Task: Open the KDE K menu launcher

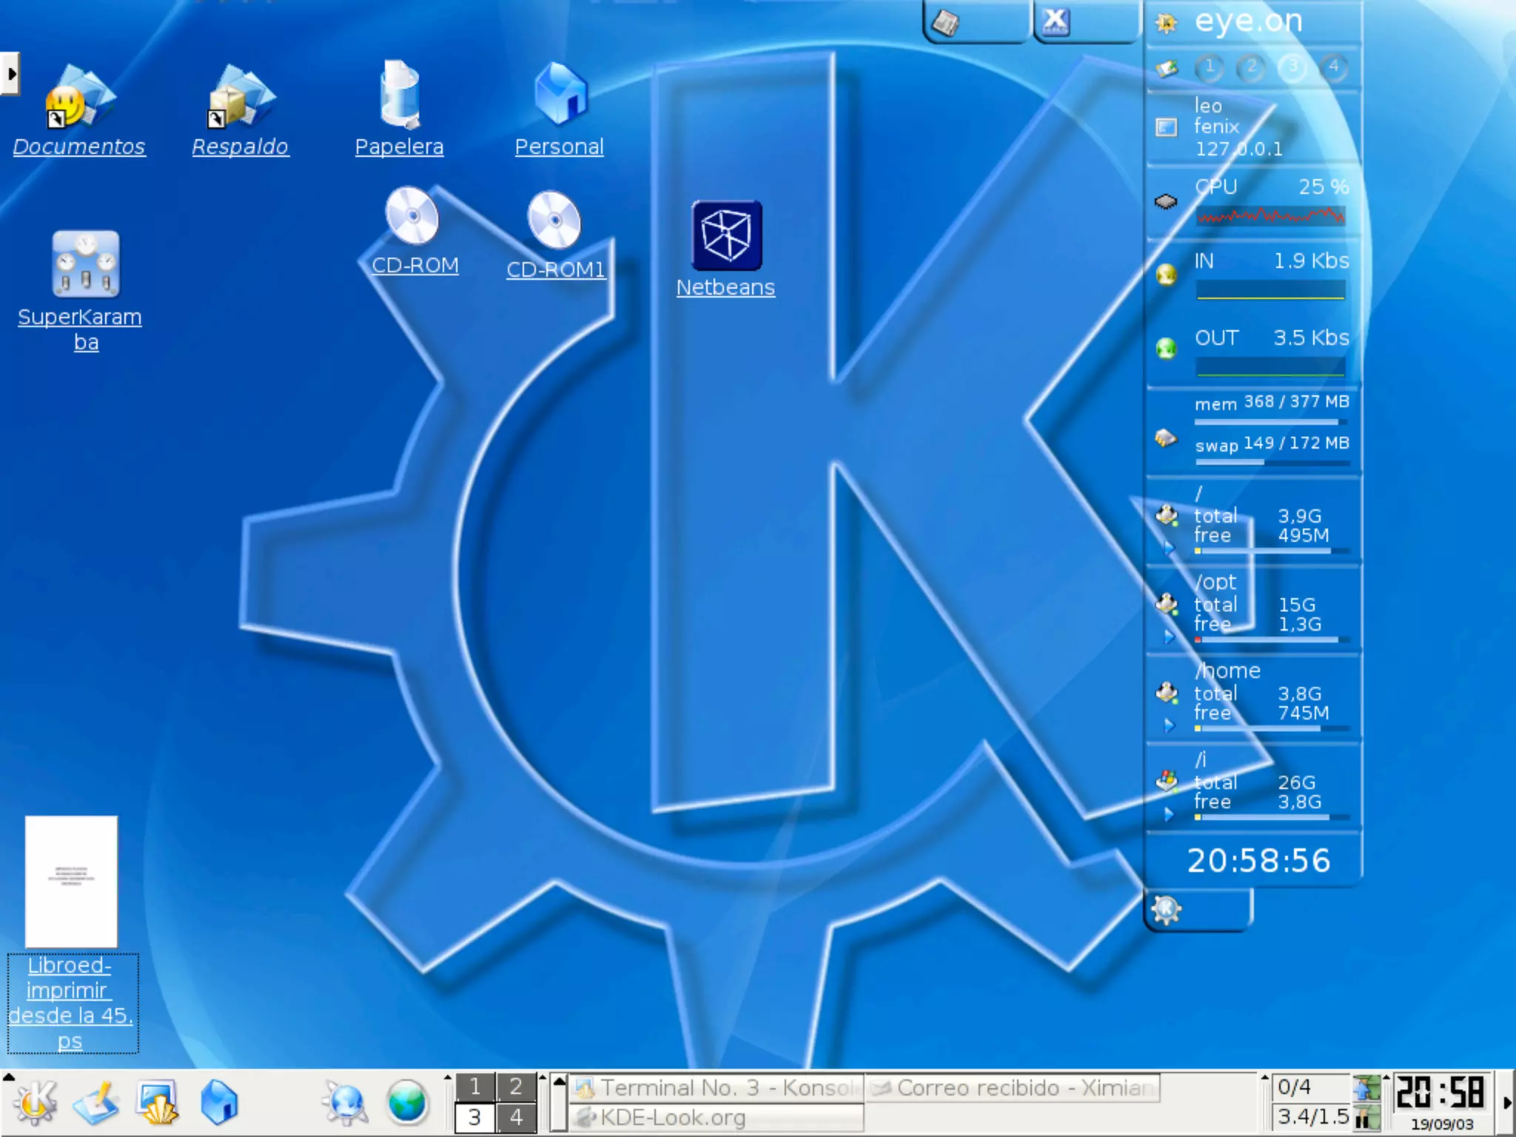Action: [35, 1103]
